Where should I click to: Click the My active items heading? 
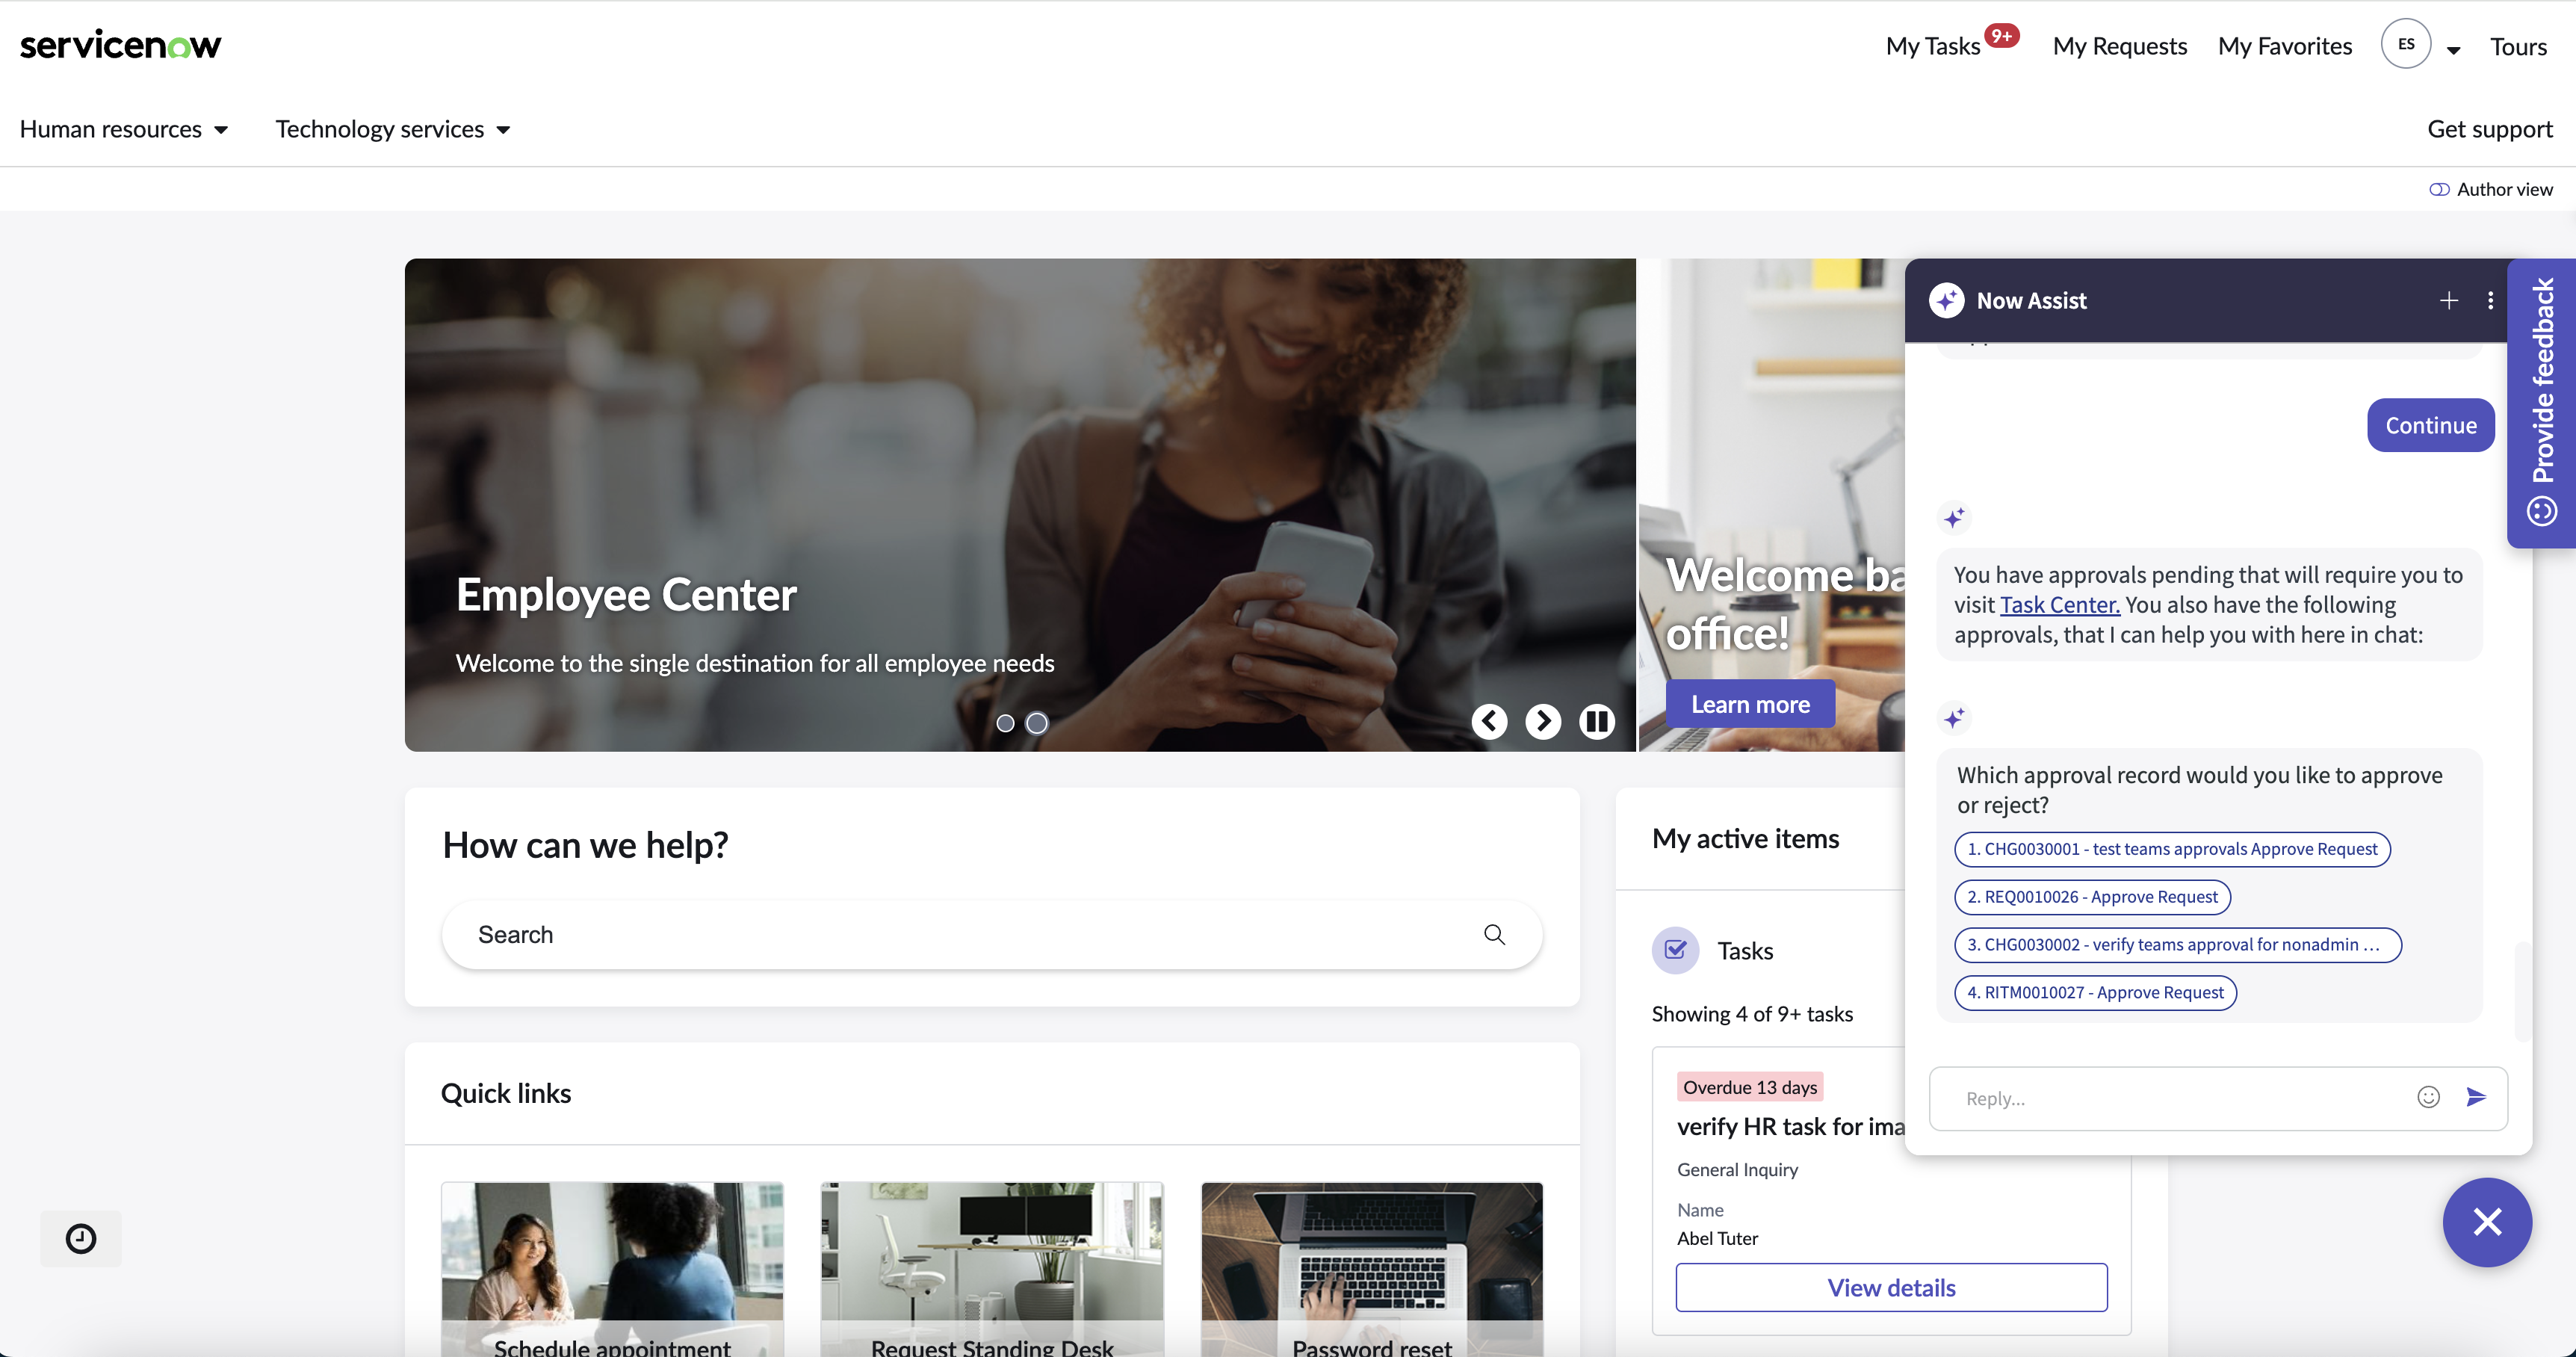coord(1745,838)
